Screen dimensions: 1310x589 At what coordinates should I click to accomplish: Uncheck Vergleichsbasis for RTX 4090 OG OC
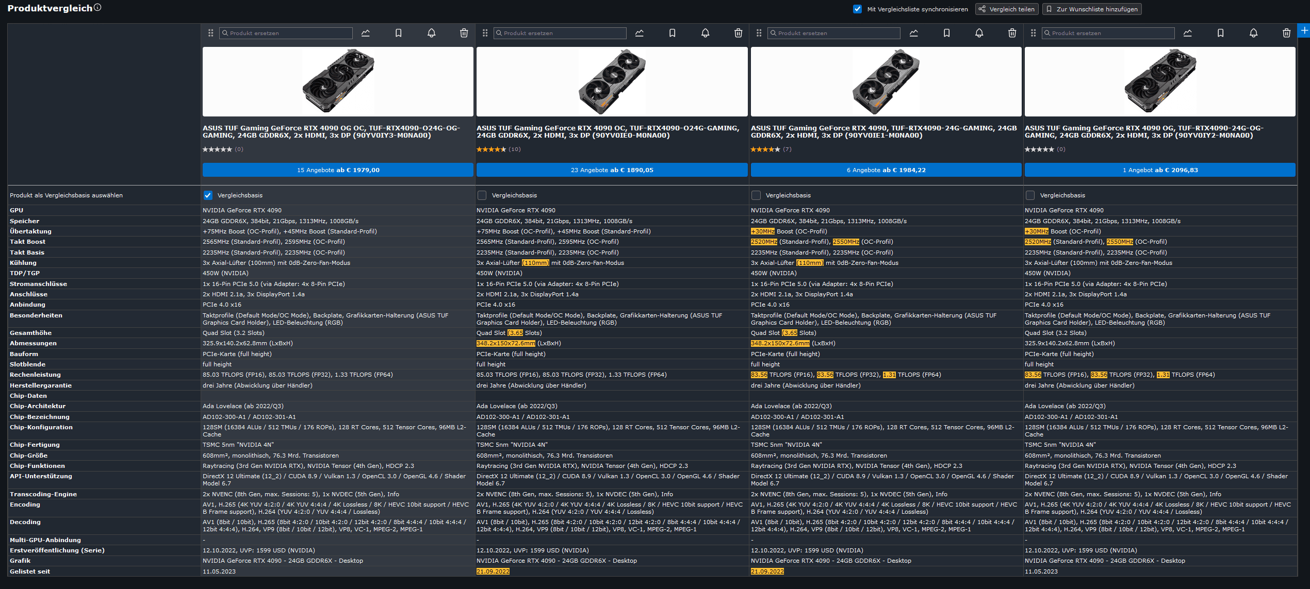(x=208, y=195)
